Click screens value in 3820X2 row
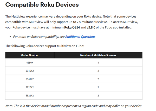The image size is (156, 111). coord(98,87)
